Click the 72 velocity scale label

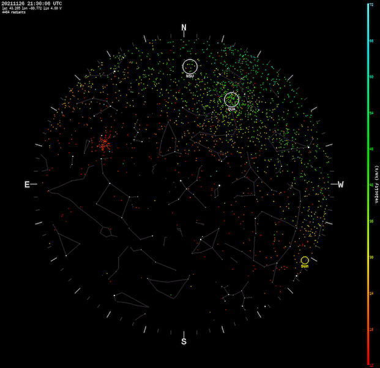[371, 4]
